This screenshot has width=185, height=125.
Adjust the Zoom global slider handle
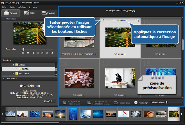click(x=23, y=49)
